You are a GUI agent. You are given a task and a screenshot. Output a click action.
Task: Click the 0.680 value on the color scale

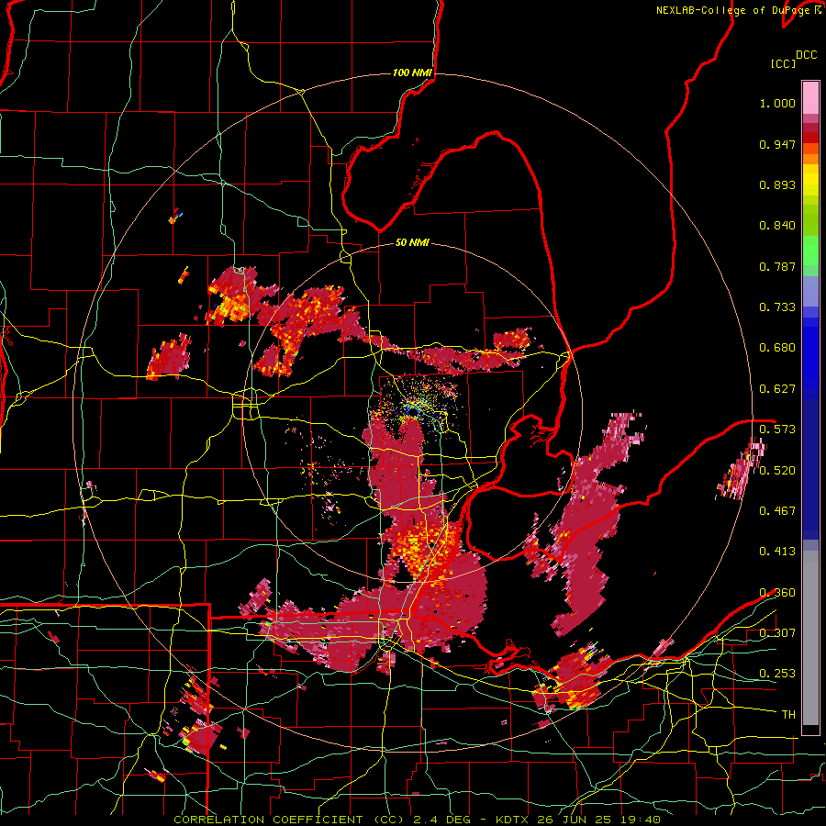[x=777, y=347]
